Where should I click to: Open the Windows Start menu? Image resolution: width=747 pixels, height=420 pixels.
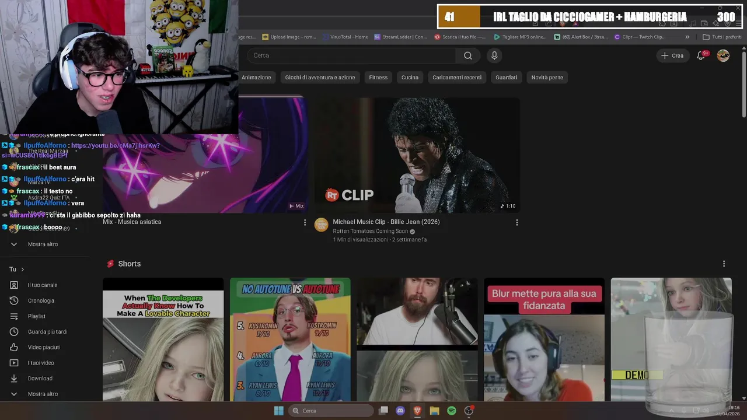pos(278,411)
